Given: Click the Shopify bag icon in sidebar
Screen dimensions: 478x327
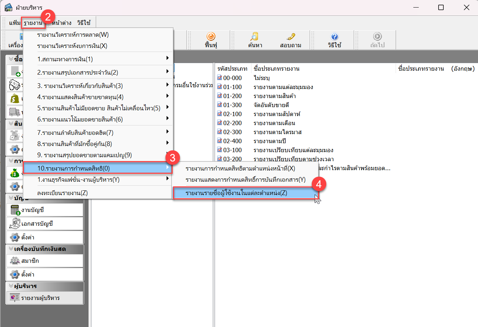Looking at the screenshot, I should [x=15, y=98].
